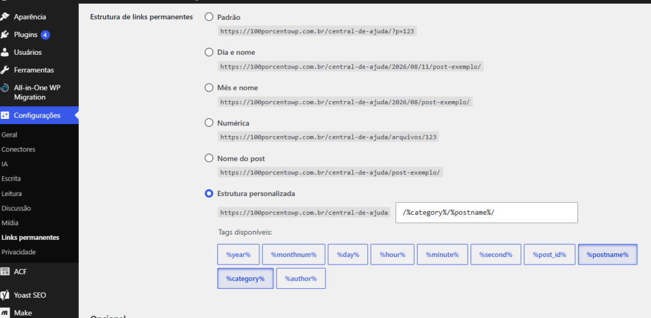Viewport: 651px width, 318px height.
Task: Click the Aparência paintbrush icon
Action: [x=4, y=17]
